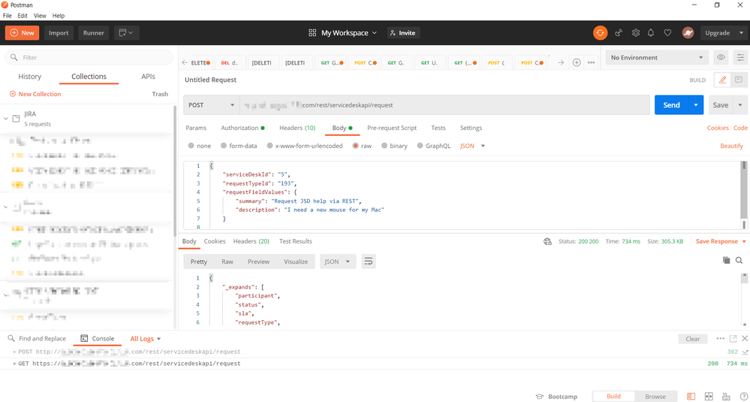Select the x-www-form-urlencoded radio
The height and width of the screenshot is (402, 750).
(270, 146)
